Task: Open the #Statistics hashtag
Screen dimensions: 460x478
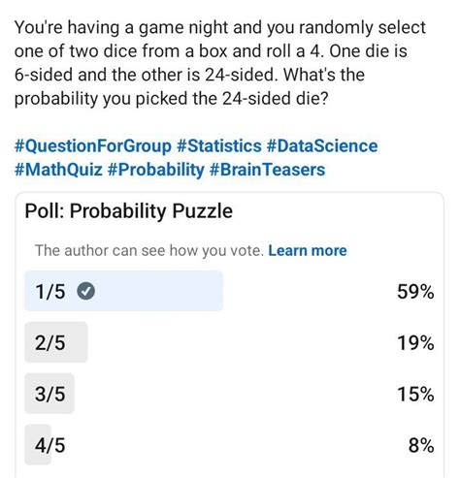Action: [219, 146]
